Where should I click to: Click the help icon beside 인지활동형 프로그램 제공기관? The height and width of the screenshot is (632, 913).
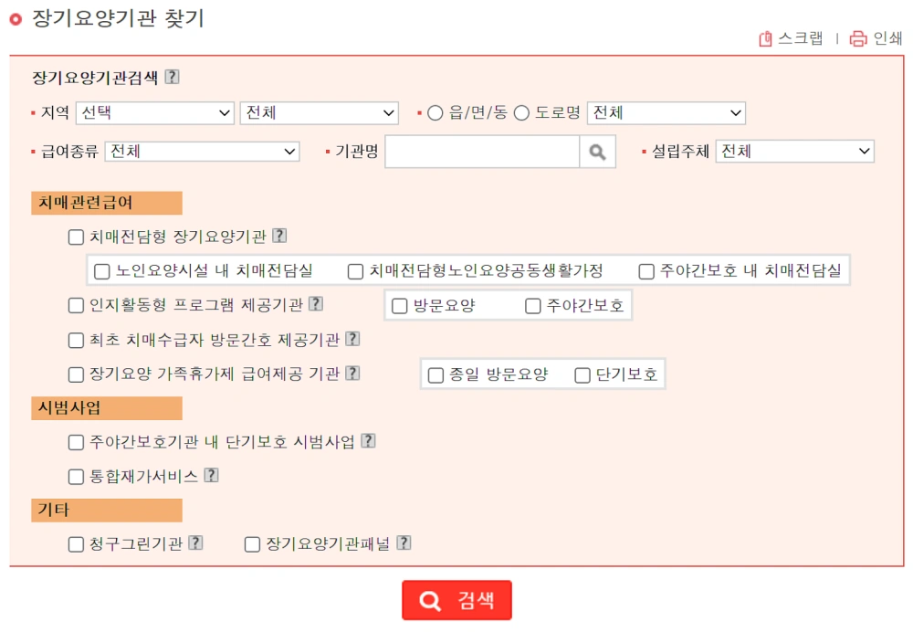[x=317, y=304]
